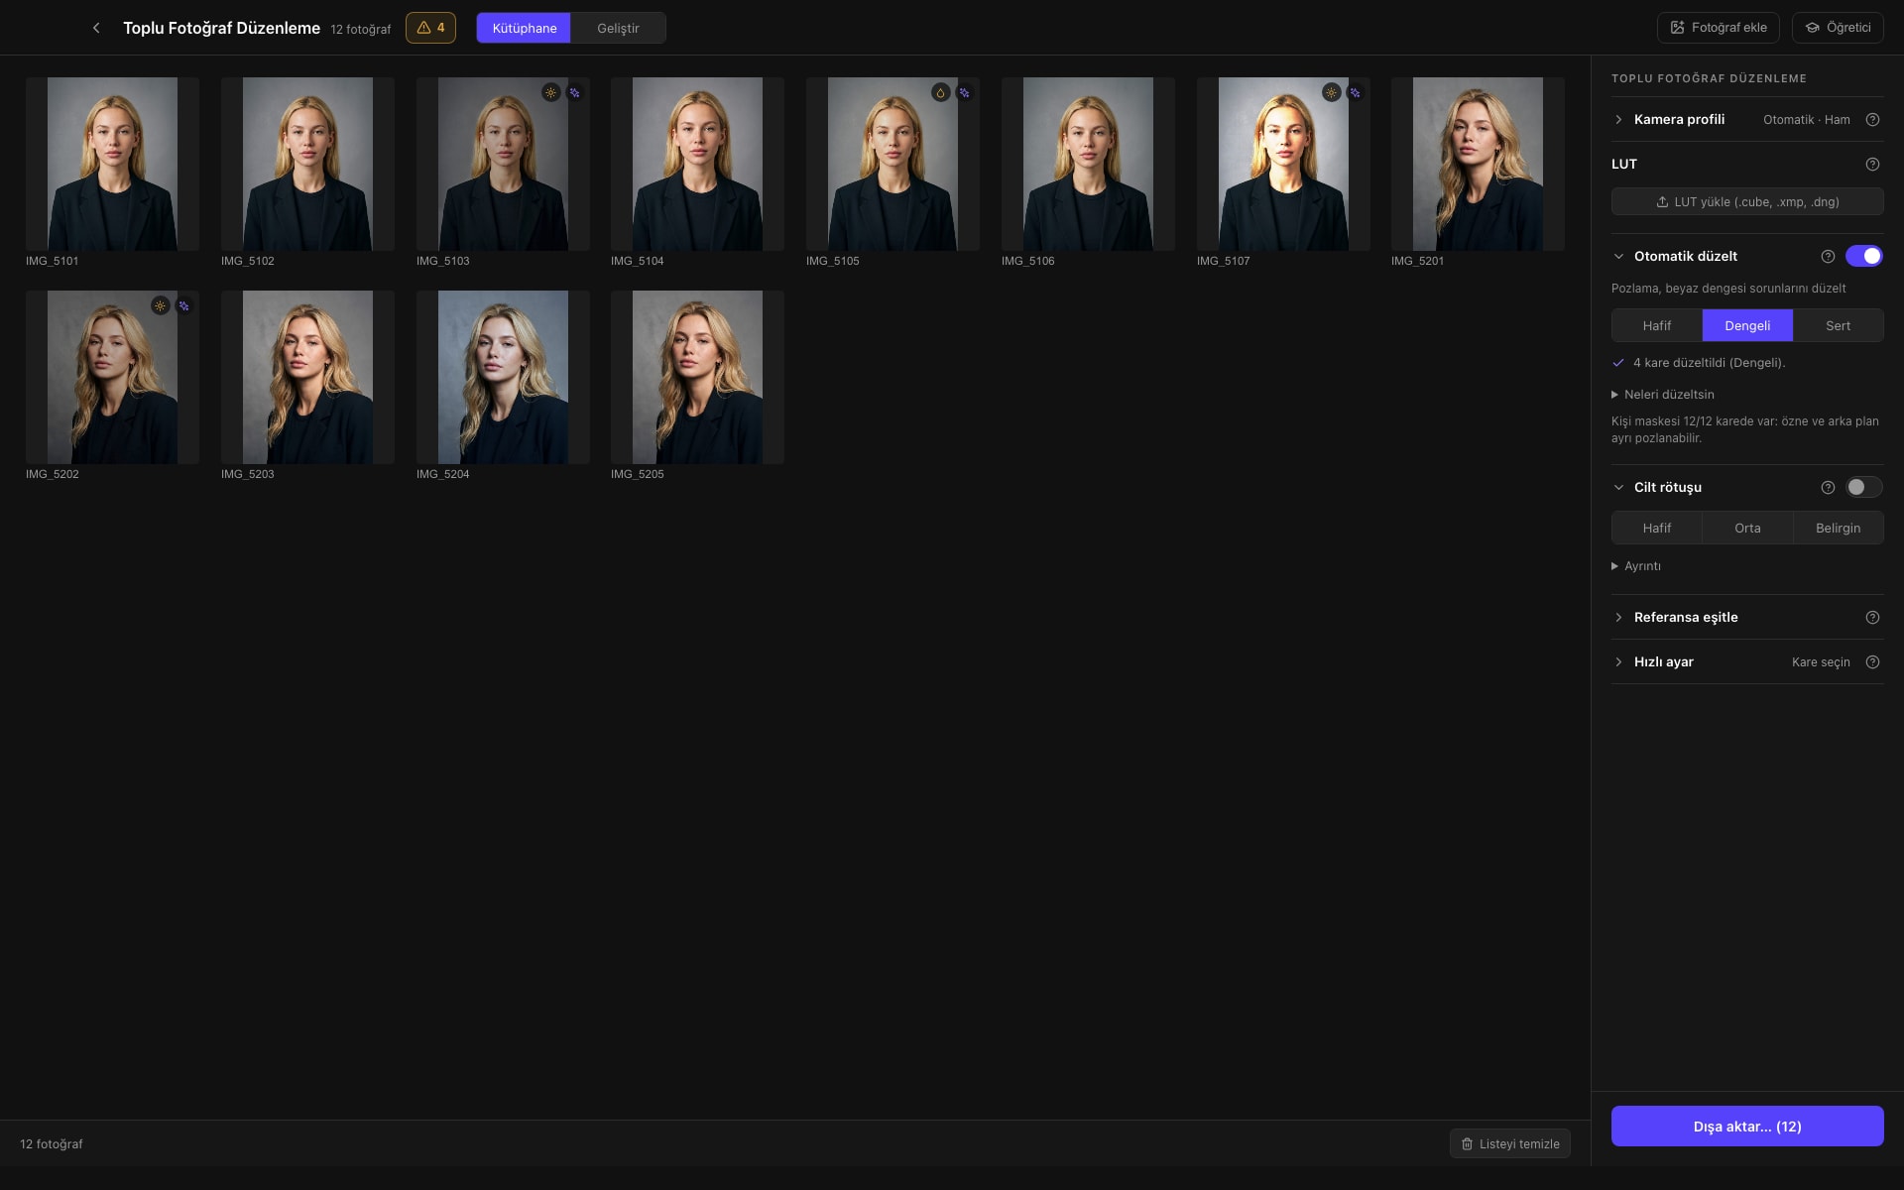This screenshot has height=1190, width=1904.
Task: Select the Sert correction strength
Action: tap(1838, 325)
